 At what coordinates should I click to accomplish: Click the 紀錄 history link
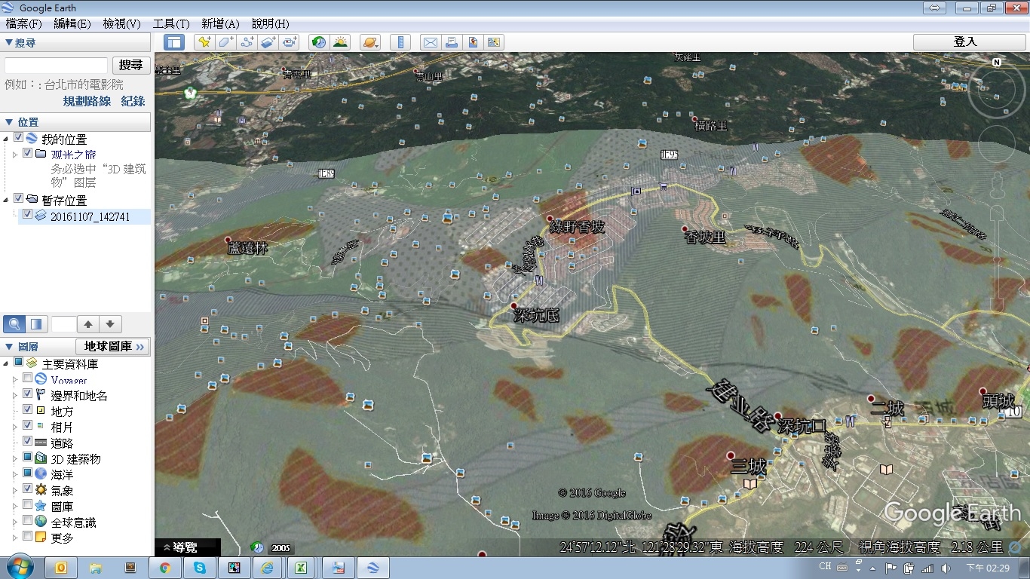click(133, 101)
